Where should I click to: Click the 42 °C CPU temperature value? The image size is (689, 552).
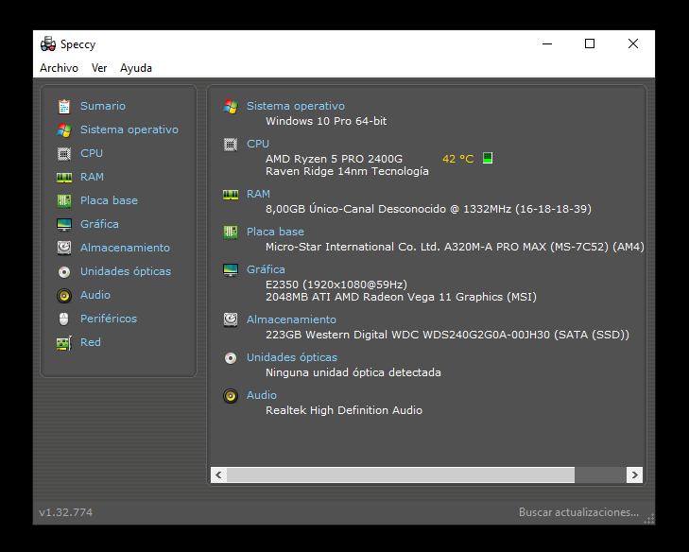(x=457, y=159)
